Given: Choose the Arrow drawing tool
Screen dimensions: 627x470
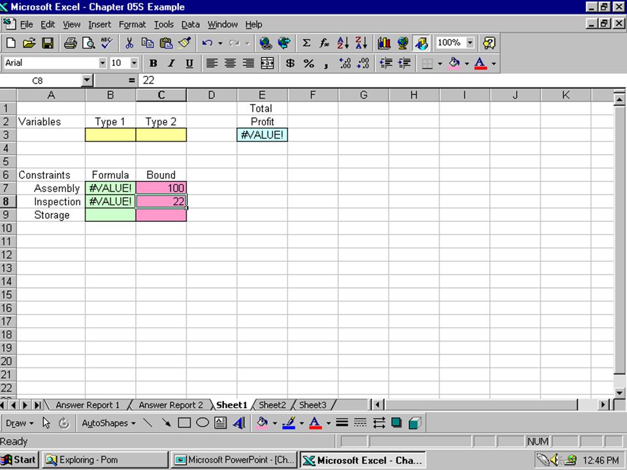Looking at the screenshot, I should (166, 423).
